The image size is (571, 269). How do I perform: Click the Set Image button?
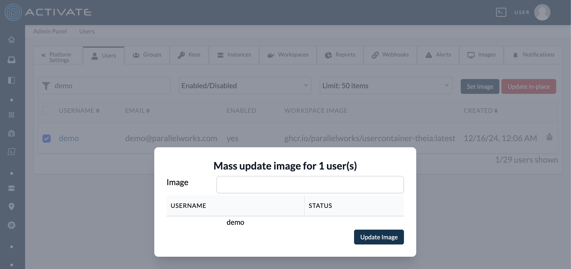480,86
